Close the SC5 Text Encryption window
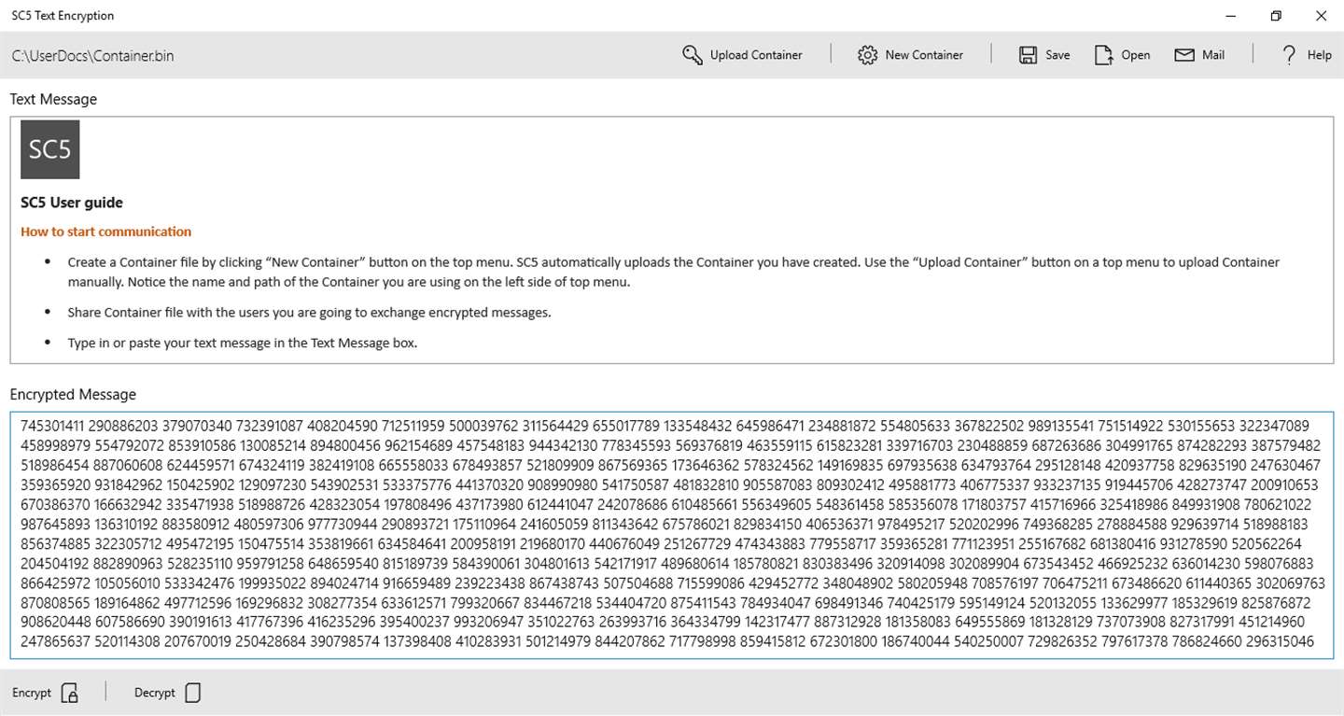 (x=1321, y=16)
